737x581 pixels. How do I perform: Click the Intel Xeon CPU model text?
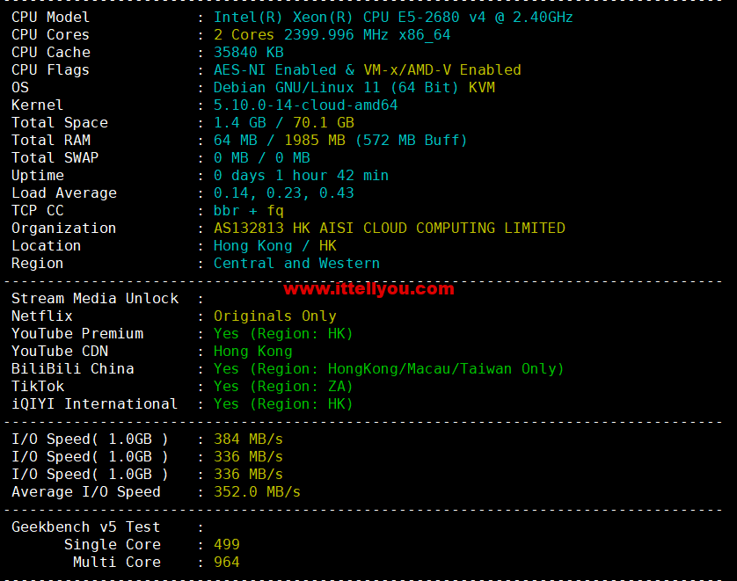tap(393, 18)
